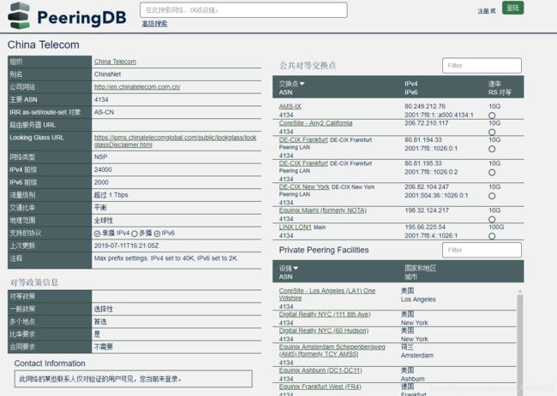557x396 pixels.
Task: Click the unicast IPv4 checked indicator
Action: click(x=98, y=233)
